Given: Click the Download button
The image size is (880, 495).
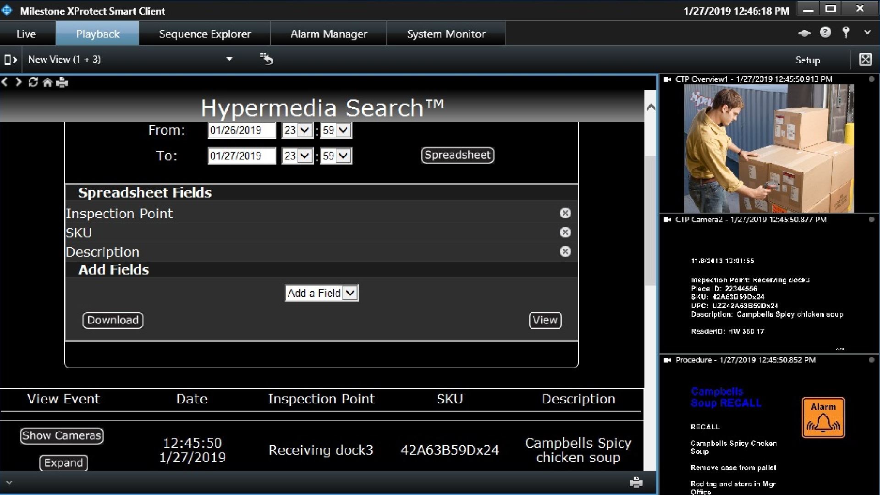Looking at the screenshot, I should [113, 320].
